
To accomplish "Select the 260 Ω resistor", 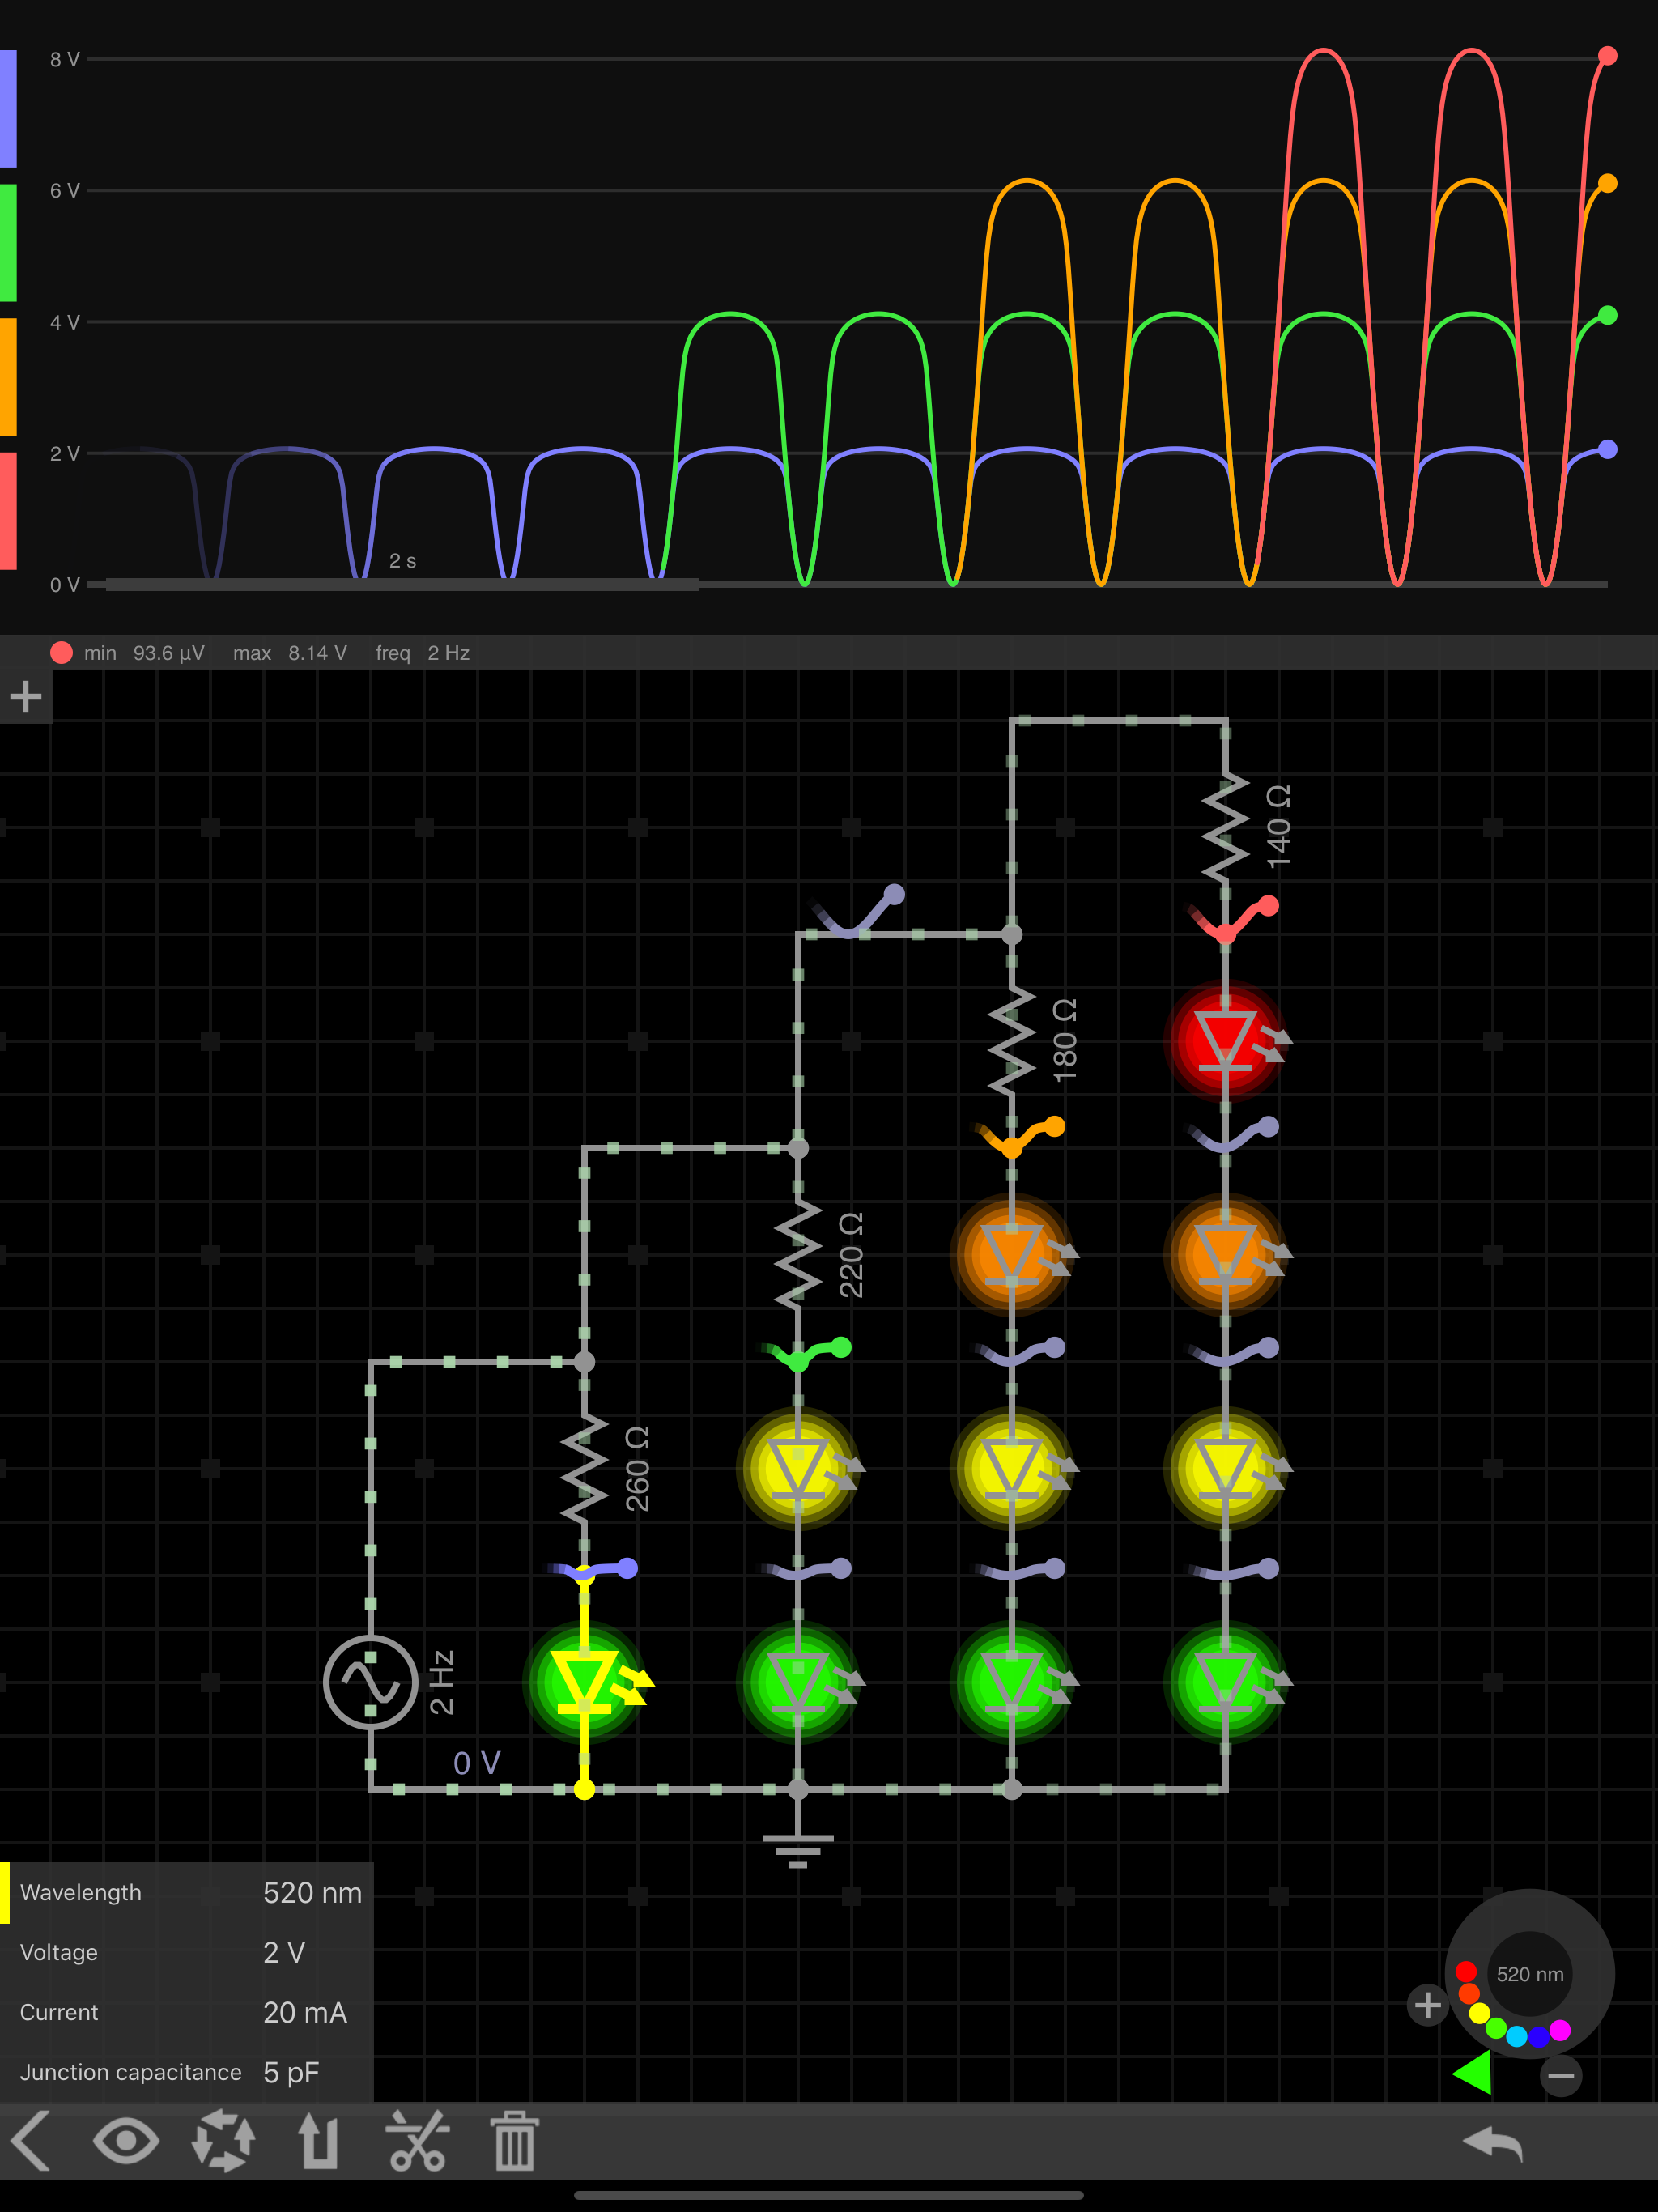I will tap(585, 1468).
